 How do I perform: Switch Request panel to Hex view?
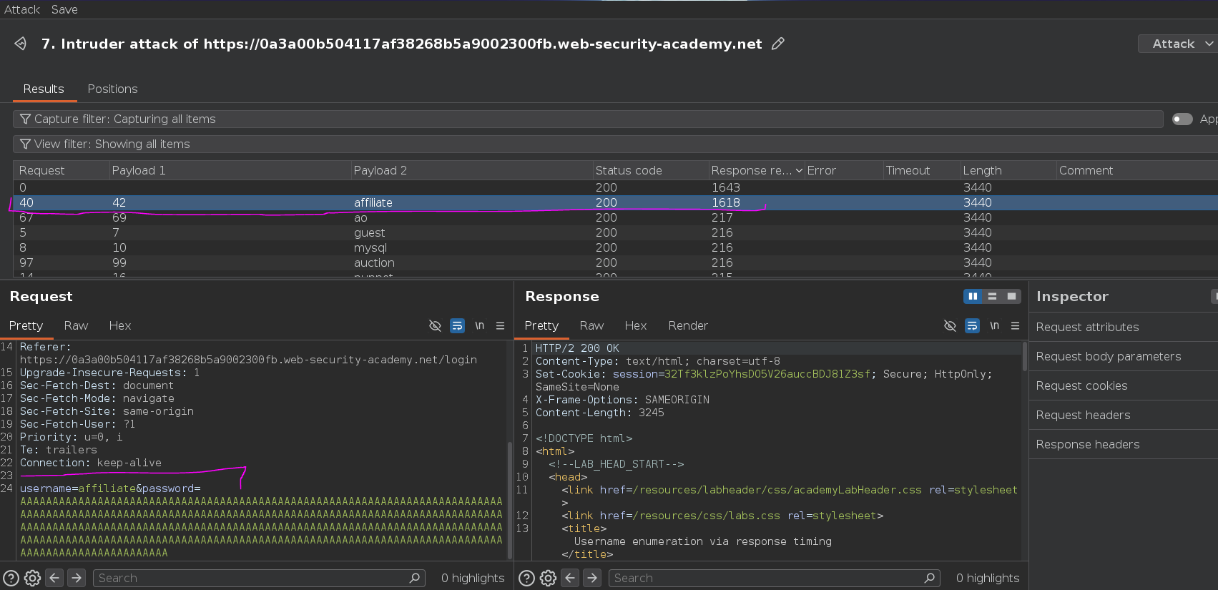click(x=120, y=325)
